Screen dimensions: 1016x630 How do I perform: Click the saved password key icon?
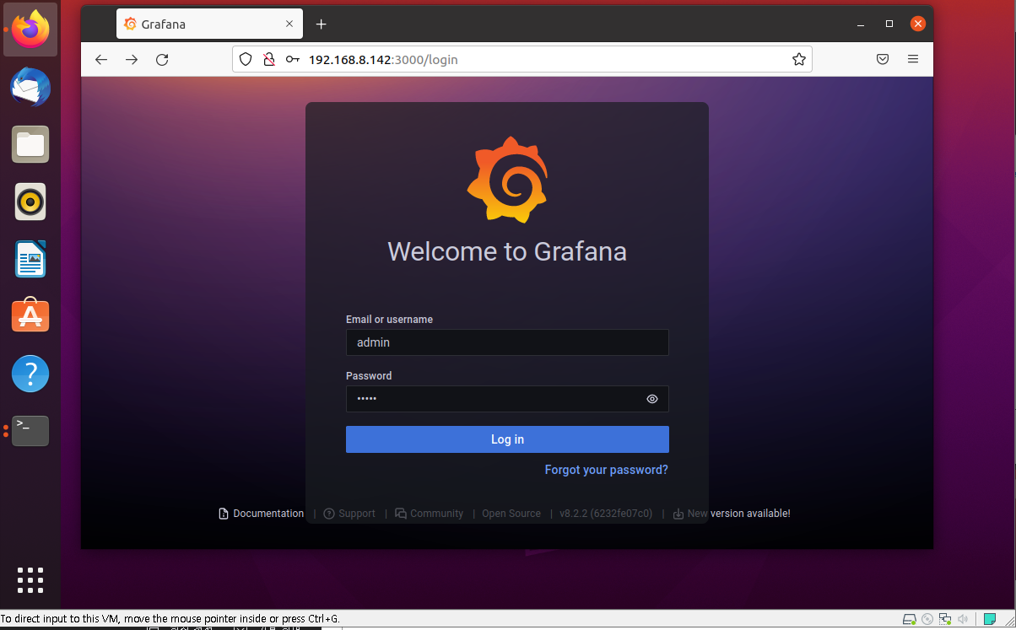[x=292, y=59]
